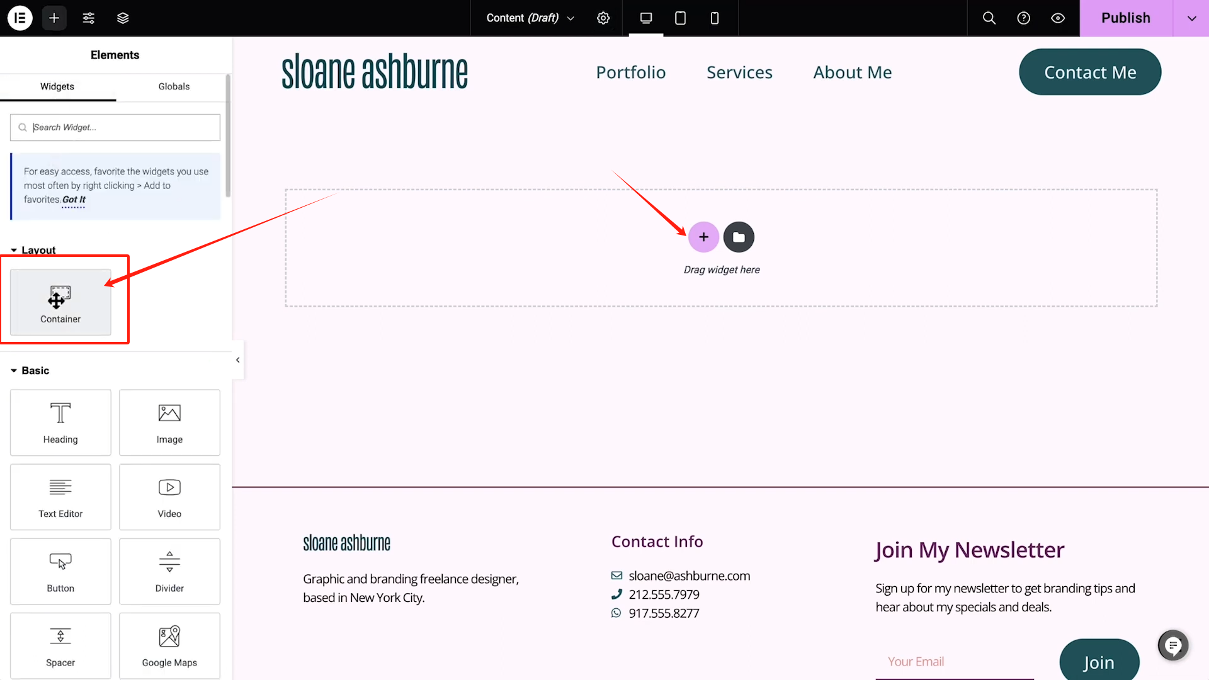The height and width of the screenshot is (680, 1209).
Task: Dismiss tip with Got It link
Action: point(74,200)
